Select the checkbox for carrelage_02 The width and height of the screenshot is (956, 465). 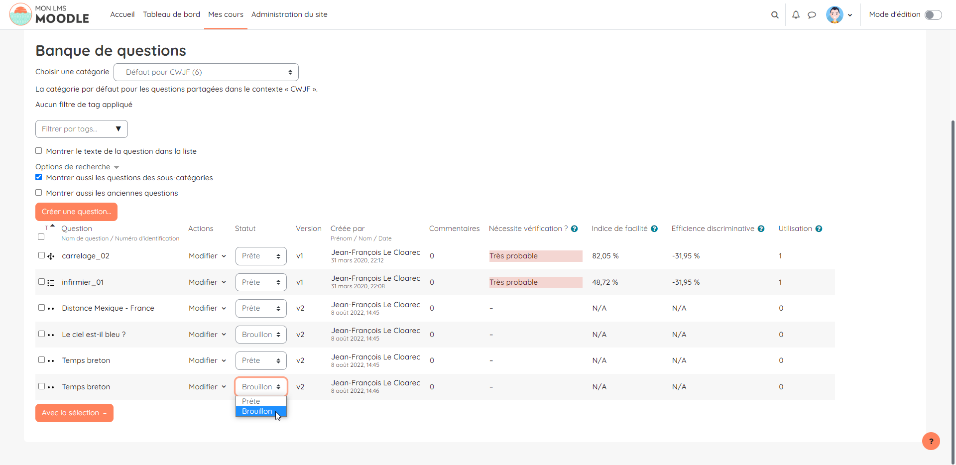click(41, 255)
